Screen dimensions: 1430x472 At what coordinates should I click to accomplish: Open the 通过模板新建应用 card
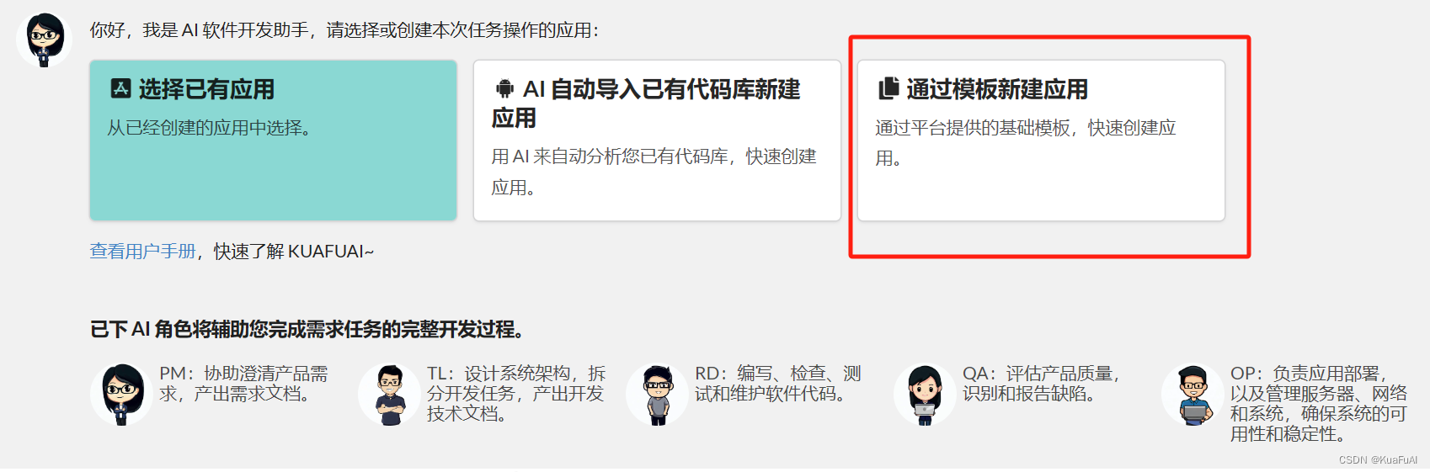pos(1041,141)
